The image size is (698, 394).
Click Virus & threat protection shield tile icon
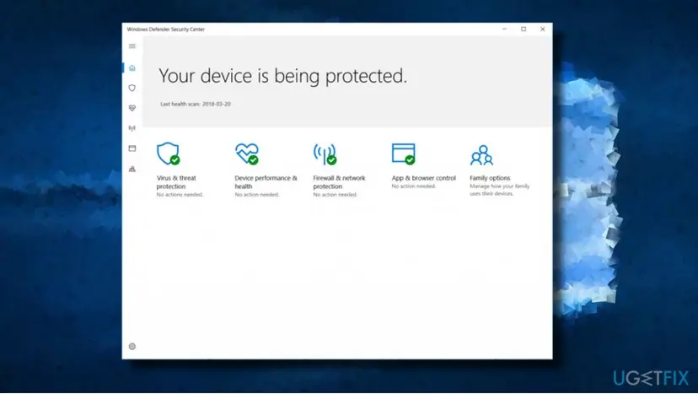click(x=169, y=154)
